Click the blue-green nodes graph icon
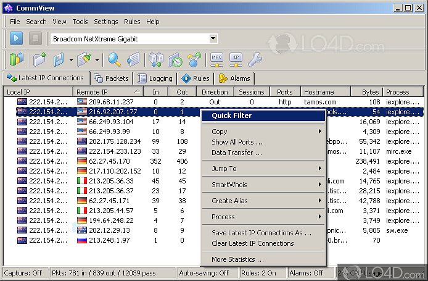The image size is (428, 281). coord(194,59)
